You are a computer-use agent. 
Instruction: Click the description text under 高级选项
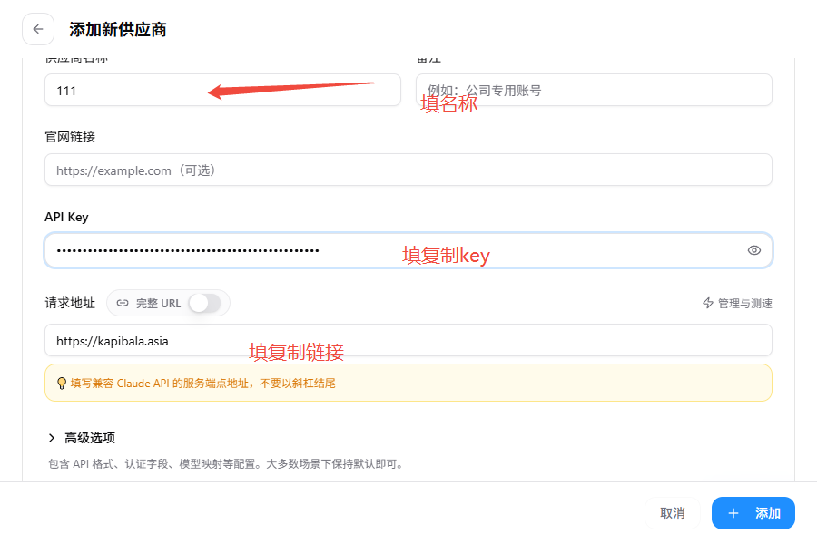tap(227, 464)
